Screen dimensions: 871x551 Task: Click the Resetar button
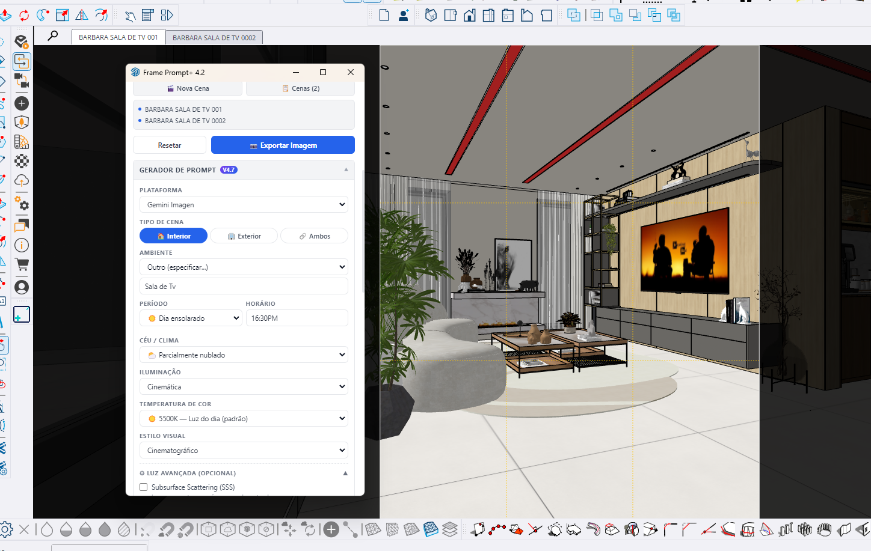click(170, 145)
